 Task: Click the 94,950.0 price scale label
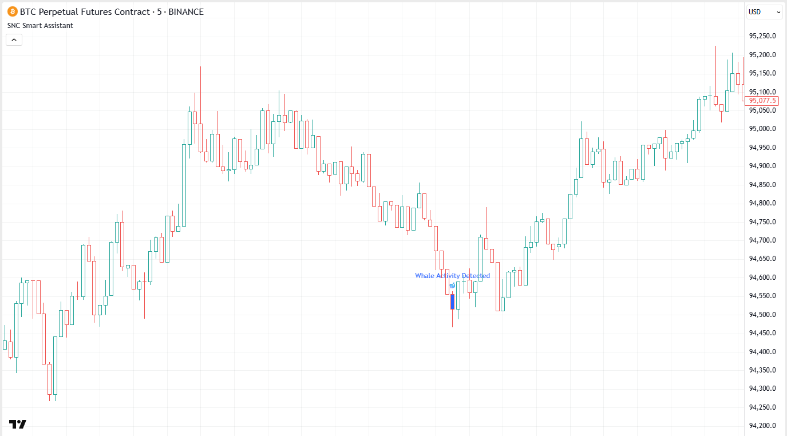click(x=762, y=148)
